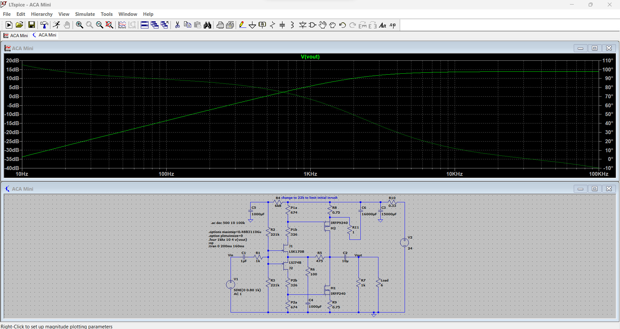Image resolution: width=620 pixels, height=329 pixels.
Task: Click the 'change to 22k to limit initial inrush' note
Action: (x=309, y=197)
